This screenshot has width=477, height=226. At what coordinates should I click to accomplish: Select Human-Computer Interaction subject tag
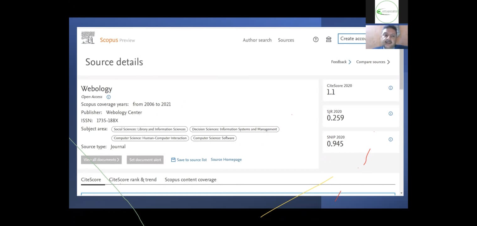tap(150, 138)
